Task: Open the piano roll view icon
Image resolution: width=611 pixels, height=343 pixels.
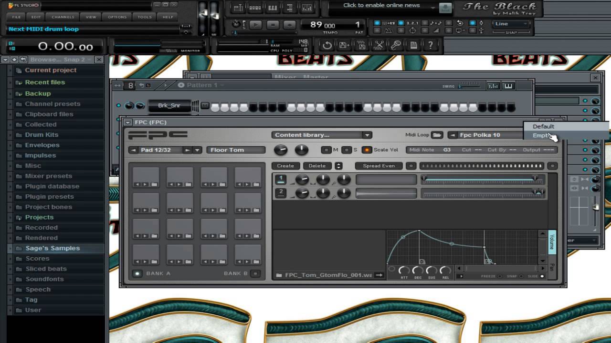Action: coord(273,8)
